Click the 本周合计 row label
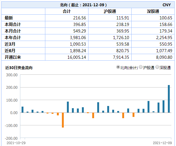Screen dimensions: 176x146 tap(13, 24)
